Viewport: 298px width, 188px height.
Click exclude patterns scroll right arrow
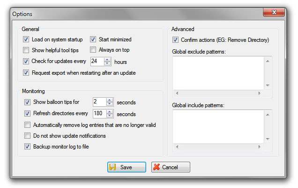click(x=260, y=93)
